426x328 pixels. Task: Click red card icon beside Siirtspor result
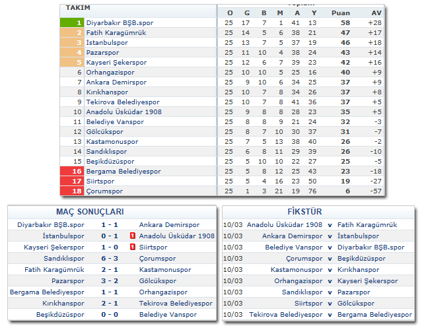133,247
